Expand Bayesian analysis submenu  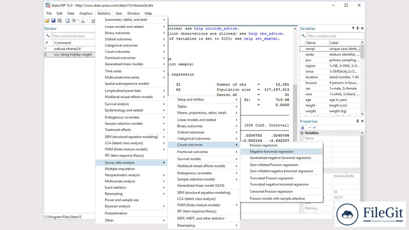pyautogui.click(x=132, y=206)
